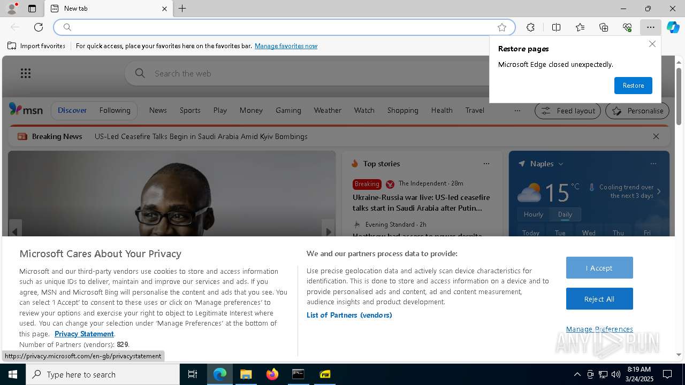685x385 pixels.
Task: Open the Travel category
Action: pos(475,110)
